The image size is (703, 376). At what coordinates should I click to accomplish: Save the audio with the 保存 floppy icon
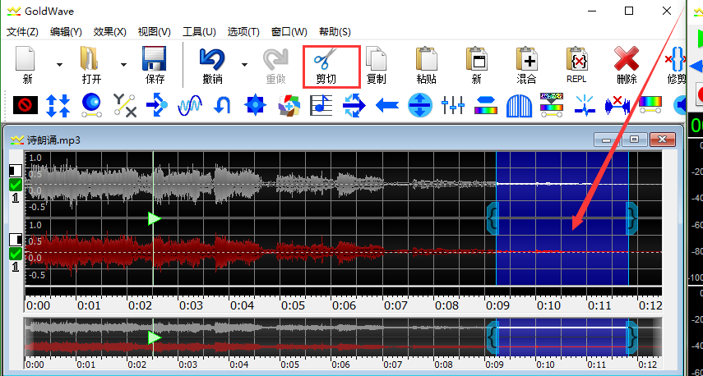tap(155, 65)
